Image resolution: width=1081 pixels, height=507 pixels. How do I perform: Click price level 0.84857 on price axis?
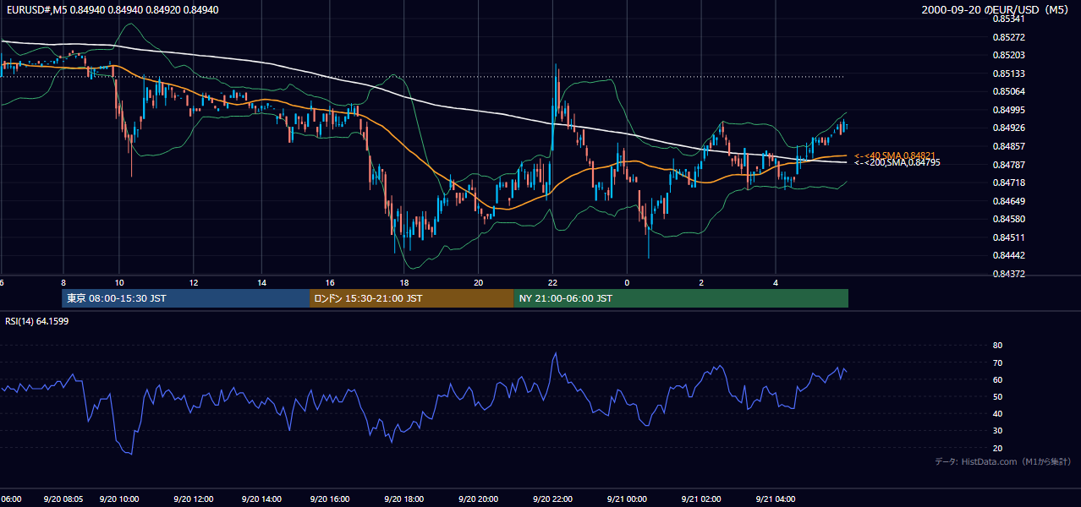(1008, 146)
